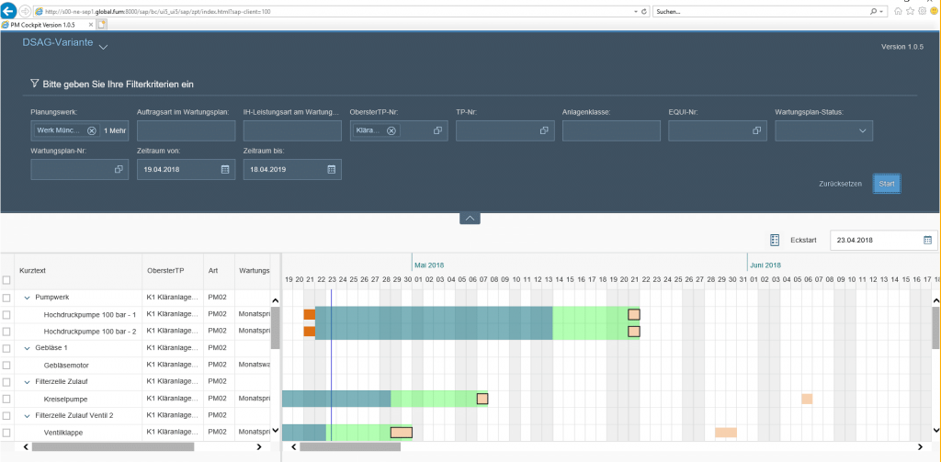Open value help for TP-Nr field

point(544,131)
